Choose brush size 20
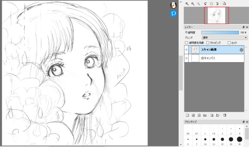The height and width of the screenshot is (147, 249). coord(231,141)
